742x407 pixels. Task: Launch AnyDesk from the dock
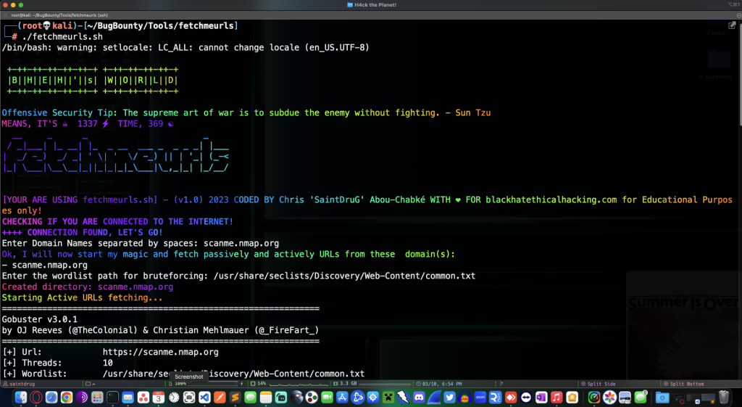pos(511,397)
